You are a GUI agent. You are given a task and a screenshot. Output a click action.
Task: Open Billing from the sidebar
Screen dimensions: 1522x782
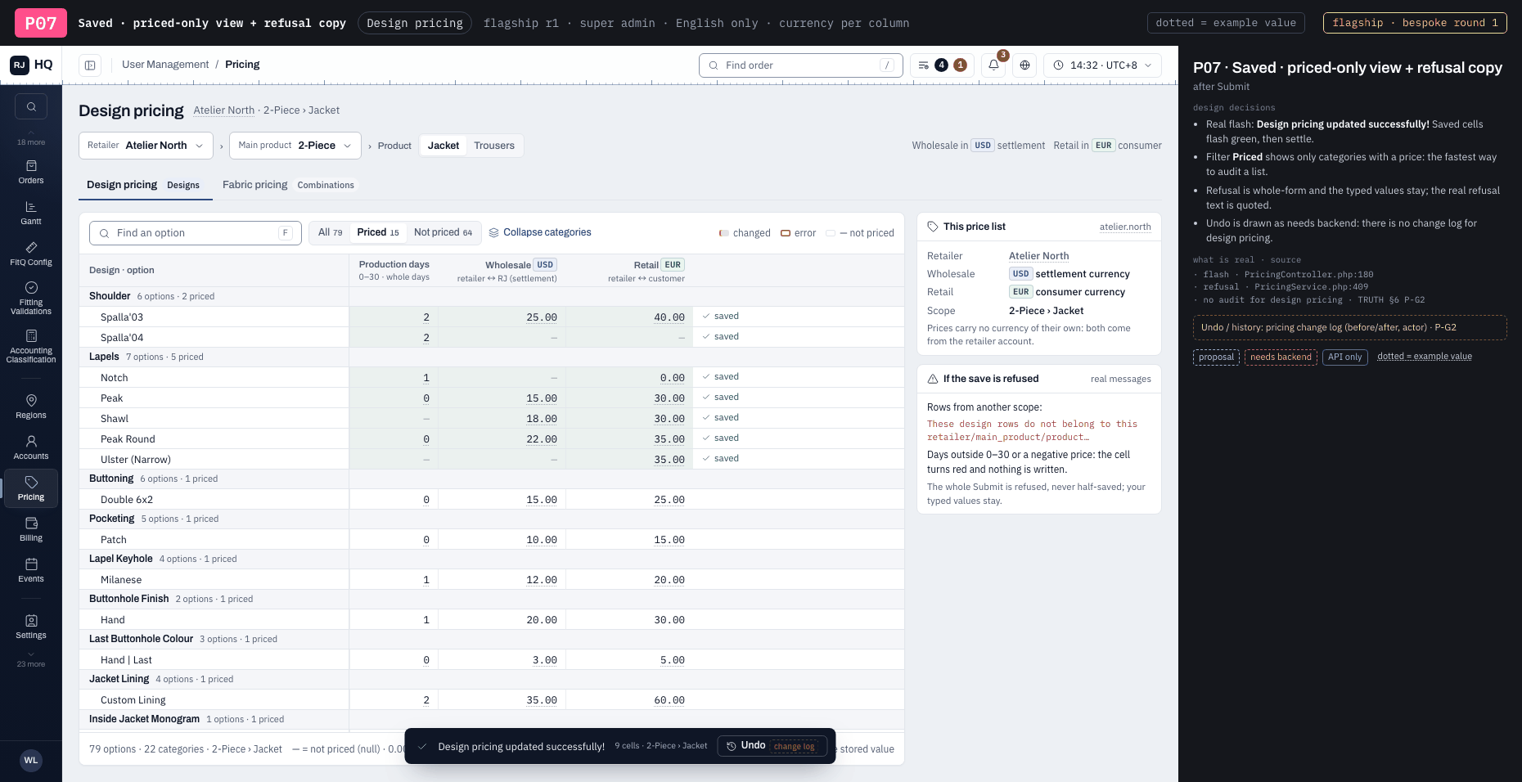[31, 529]
